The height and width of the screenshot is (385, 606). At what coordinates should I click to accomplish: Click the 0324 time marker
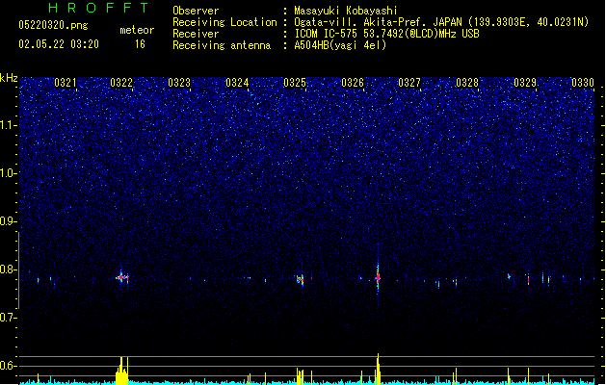coord(237,83)
